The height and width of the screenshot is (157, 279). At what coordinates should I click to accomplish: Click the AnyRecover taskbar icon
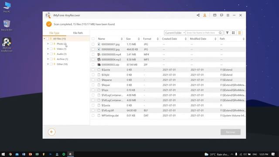[x=71, y=154]
